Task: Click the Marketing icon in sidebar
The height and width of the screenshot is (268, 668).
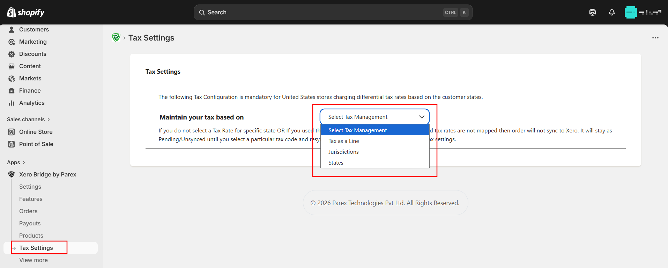Action: click(12, 42)
